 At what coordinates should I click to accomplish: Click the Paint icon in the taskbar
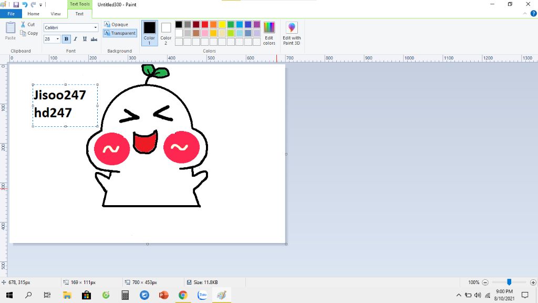pos(222,295)
